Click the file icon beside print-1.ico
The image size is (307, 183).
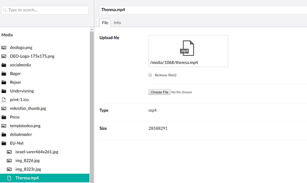[4, 100]
